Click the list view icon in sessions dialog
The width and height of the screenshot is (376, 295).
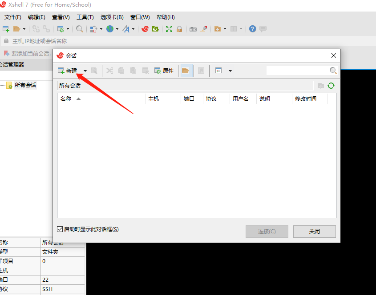pos(218,71)
